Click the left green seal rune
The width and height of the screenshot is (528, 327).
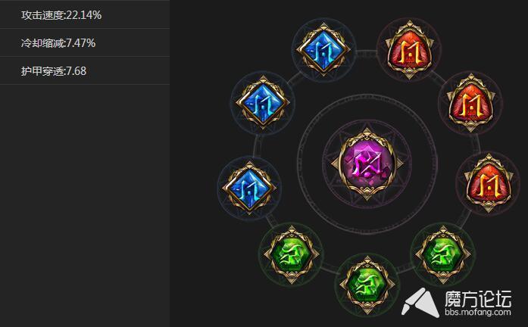click(292, 254)
